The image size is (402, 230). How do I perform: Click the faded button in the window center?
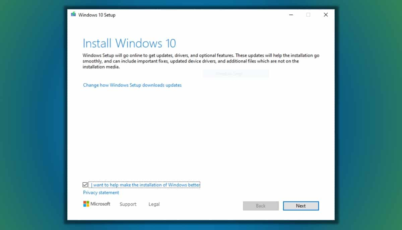(x=236, y=73)
